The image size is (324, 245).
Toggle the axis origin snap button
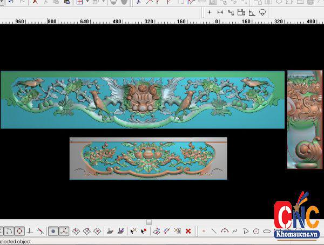click(x=64, y=231)
